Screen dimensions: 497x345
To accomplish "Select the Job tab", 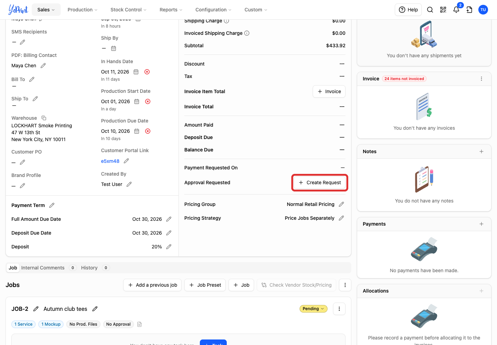I will [13, 268].
